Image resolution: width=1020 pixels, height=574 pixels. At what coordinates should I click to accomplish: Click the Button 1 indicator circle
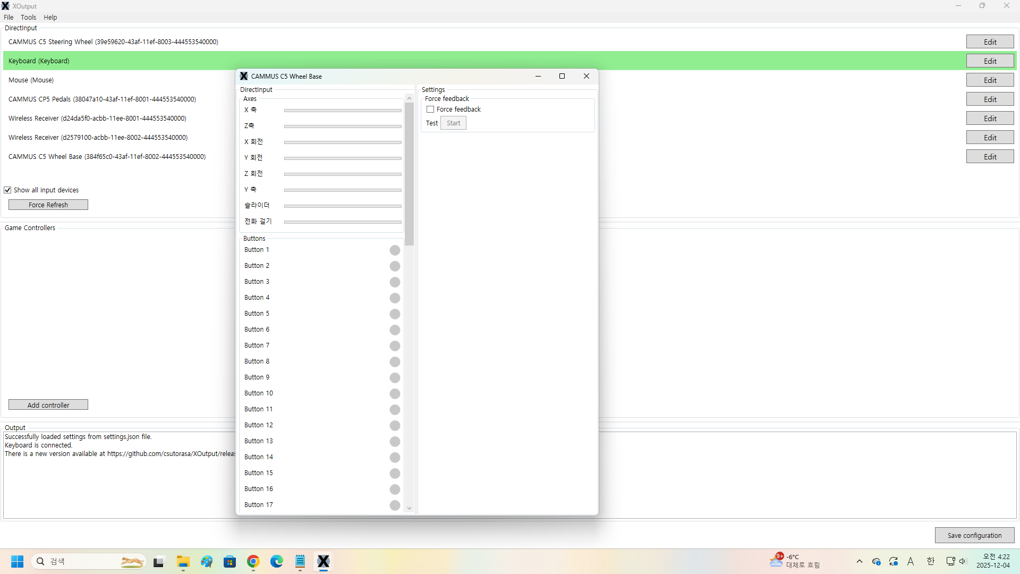(395, 250)
